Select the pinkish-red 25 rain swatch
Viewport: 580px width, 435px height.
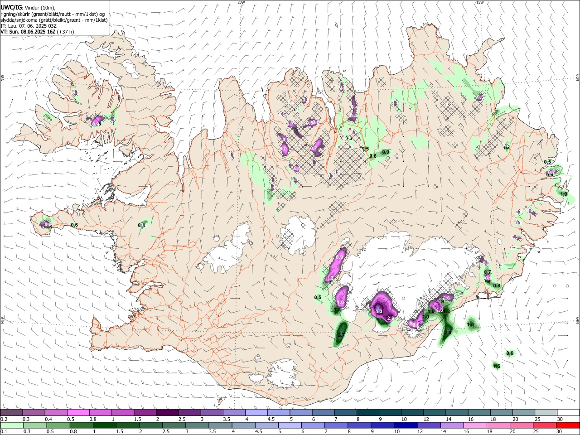544,425
